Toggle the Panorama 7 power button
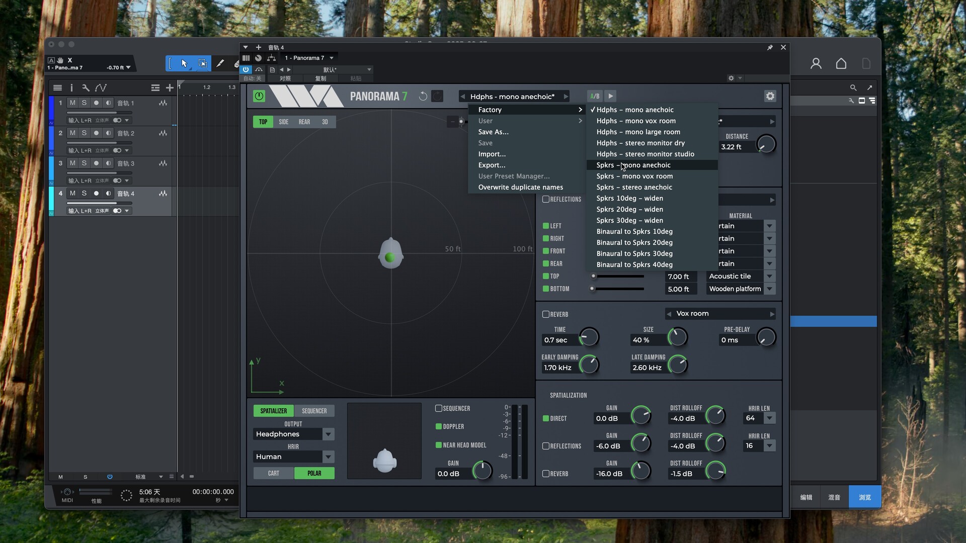Image resolution: width=966 pixels, height=543 pixels. [x=259, y=96]
